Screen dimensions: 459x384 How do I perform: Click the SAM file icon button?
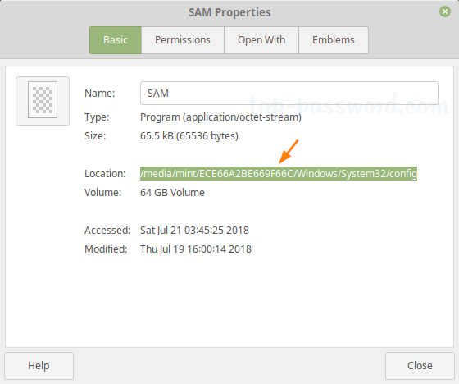point(43,101)
